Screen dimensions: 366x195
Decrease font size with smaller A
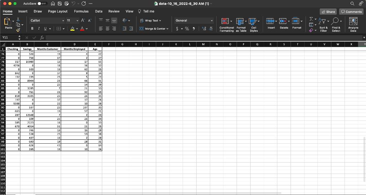pos(90,20)
